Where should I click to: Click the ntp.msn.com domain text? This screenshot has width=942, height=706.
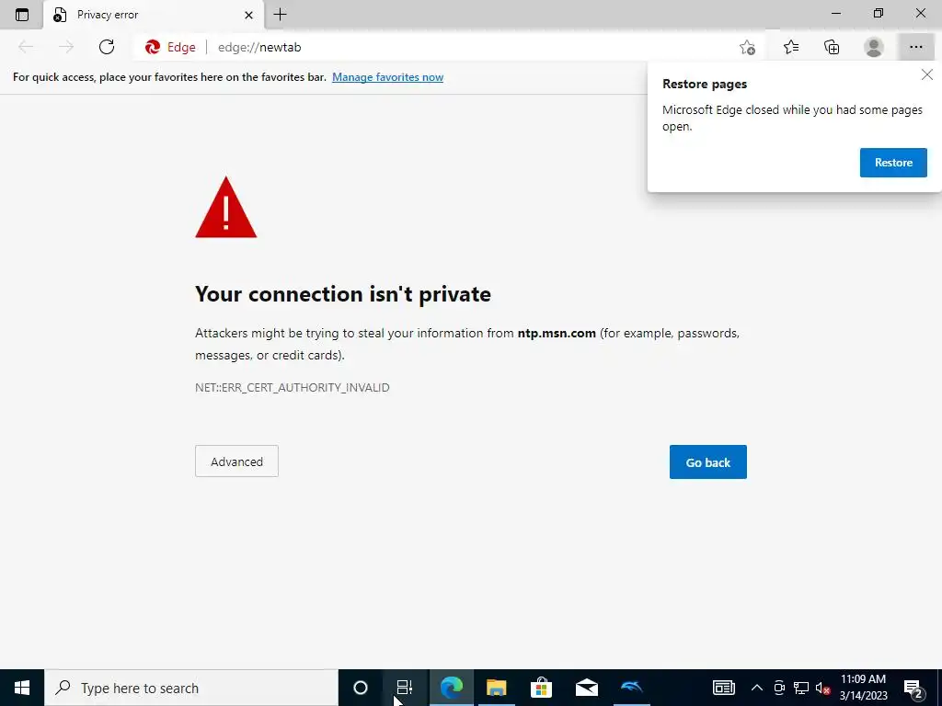(x=557, y=333)
